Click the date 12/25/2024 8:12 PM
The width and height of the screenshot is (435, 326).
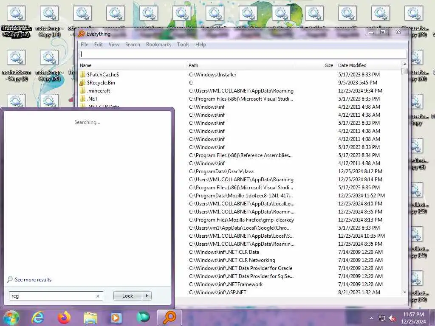click(360, 171)
